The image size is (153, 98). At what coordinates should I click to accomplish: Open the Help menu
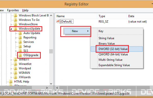25,10
